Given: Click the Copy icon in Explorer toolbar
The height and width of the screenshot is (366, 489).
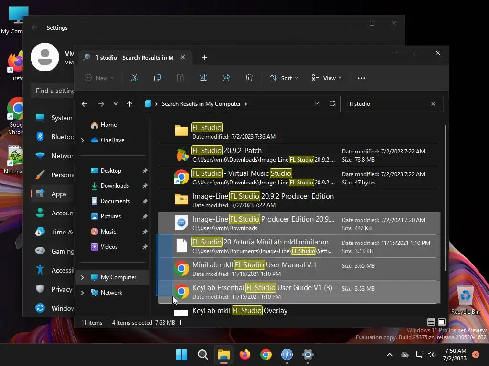Looking at the screenshot, I should point(158,78).
